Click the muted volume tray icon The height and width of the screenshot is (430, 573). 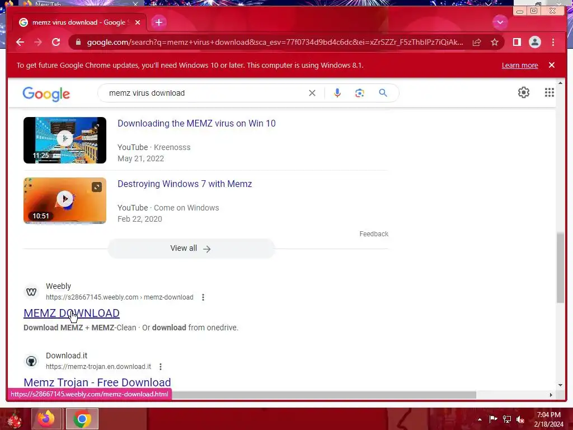click(520, 419)
